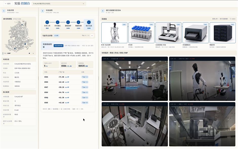Click DONE badge on the storage server card
The width and height of the screenshot is (238, 149).
[x=232, y=24]
